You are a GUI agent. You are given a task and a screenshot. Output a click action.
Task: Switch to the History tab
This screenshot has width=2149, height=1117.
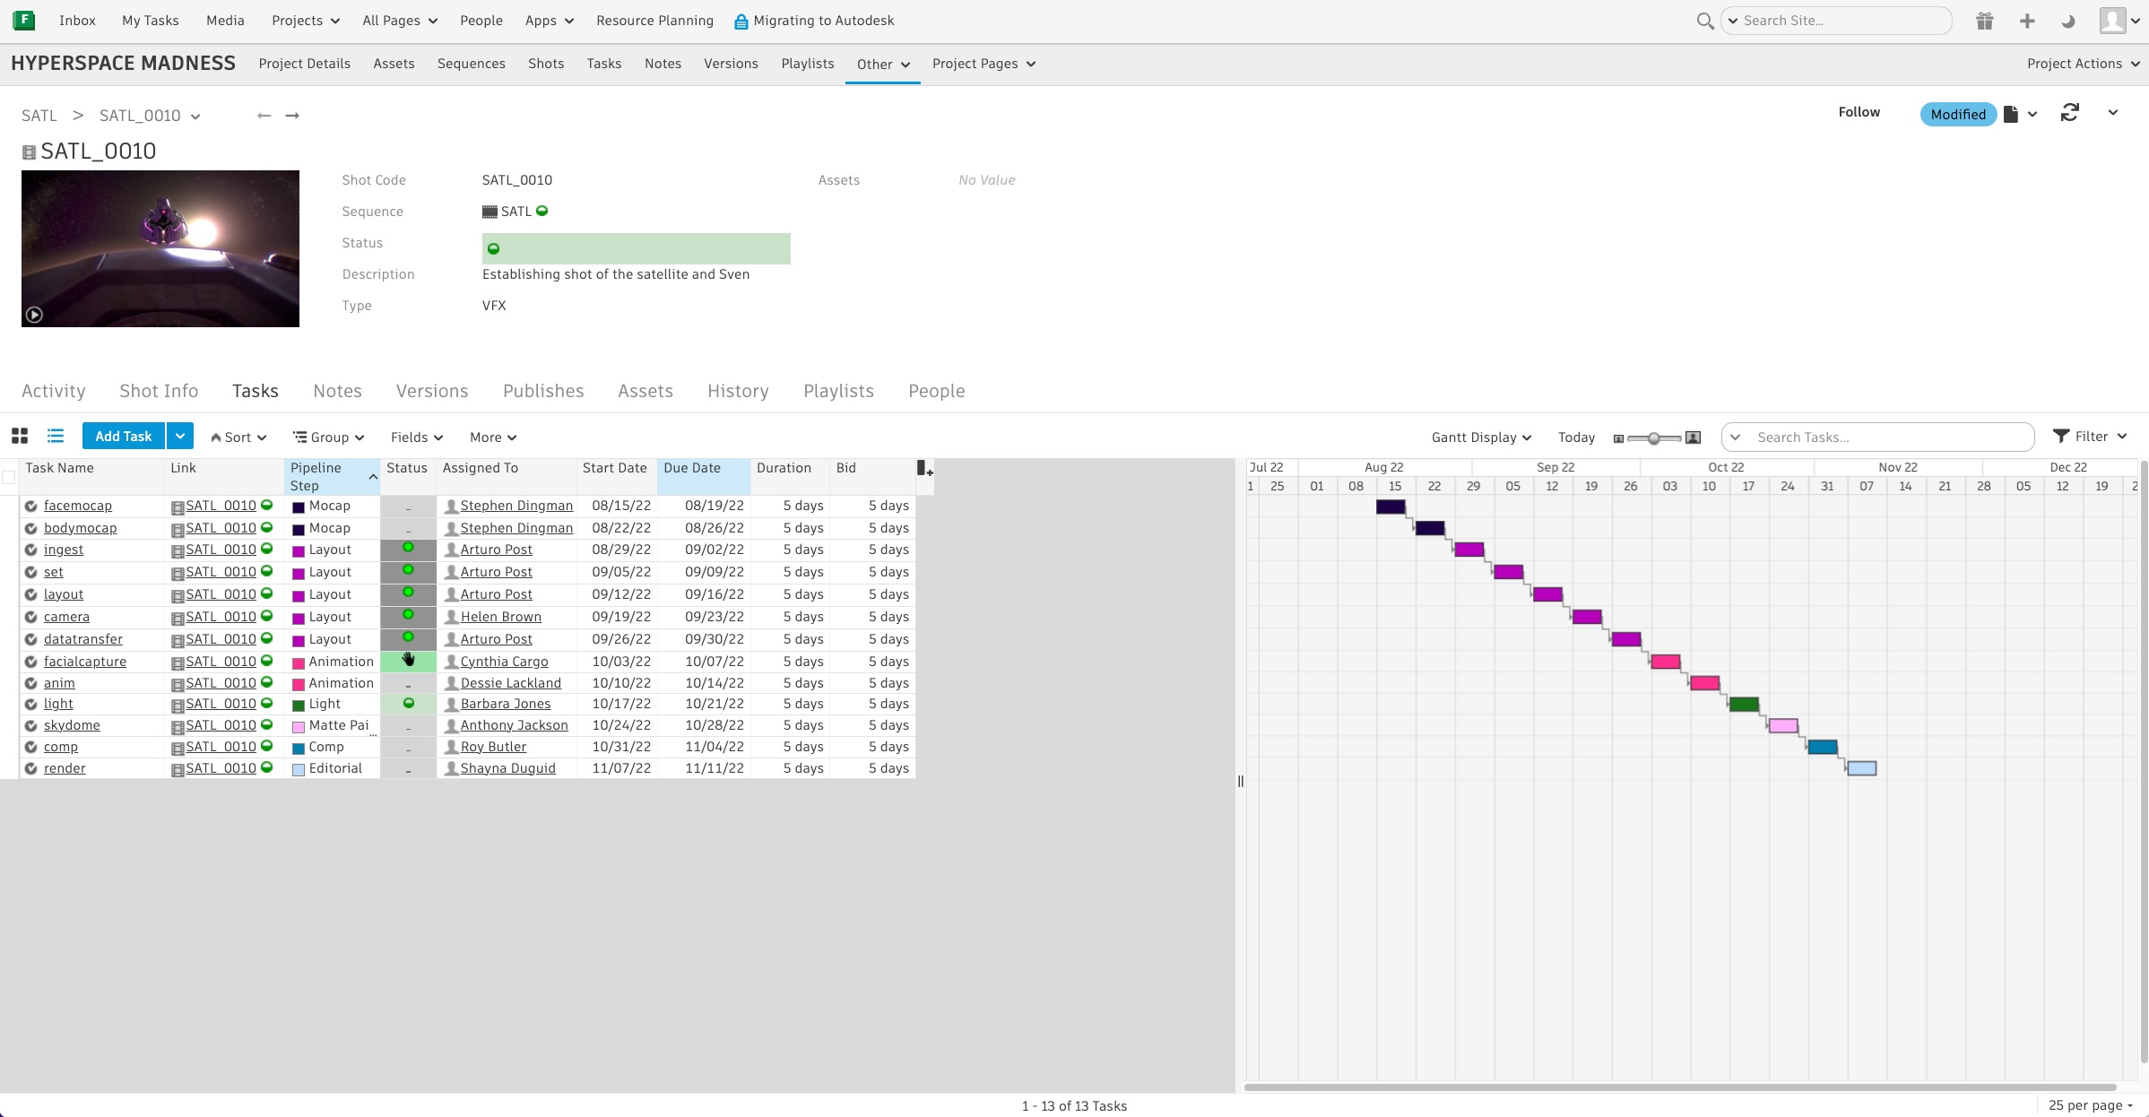(738, 391)
